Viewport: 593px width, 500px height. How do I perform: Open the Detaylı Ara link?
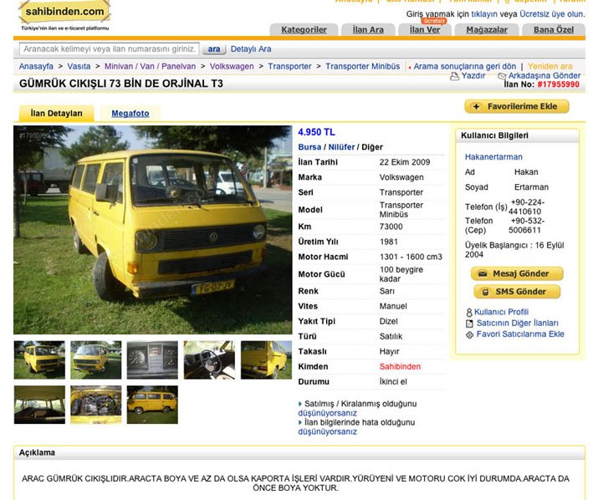[251, 49]
